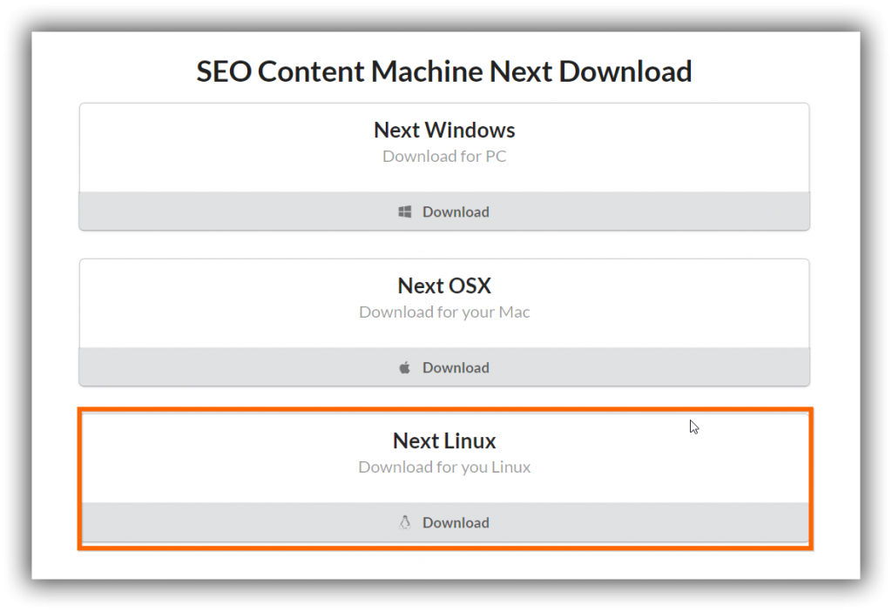Click the 'Download for you Linux' subtitle
892x611 pixels.
(x=444, y=467)
